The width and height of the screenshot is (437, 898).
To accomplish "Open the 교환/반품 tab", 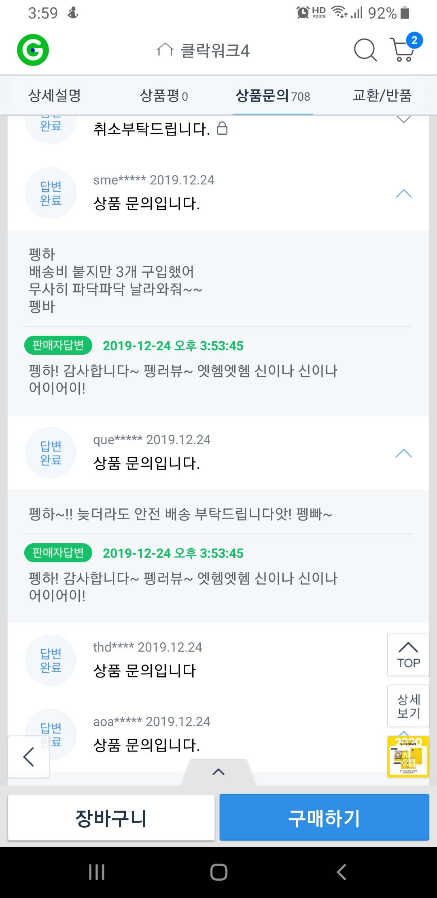I will tap(382, 96).
